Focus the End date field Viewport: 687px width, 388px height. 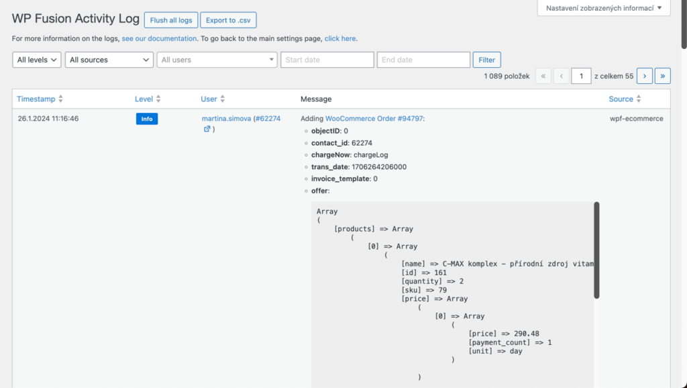click(x=423, y=60)
